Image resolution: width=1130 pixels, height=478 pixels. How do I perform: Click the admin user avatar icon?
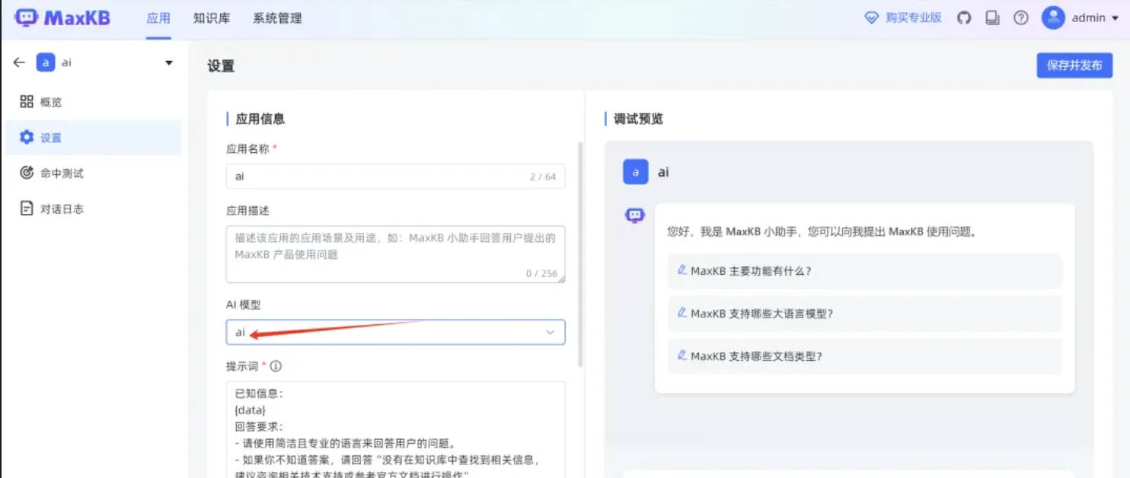click(1053, 18)
